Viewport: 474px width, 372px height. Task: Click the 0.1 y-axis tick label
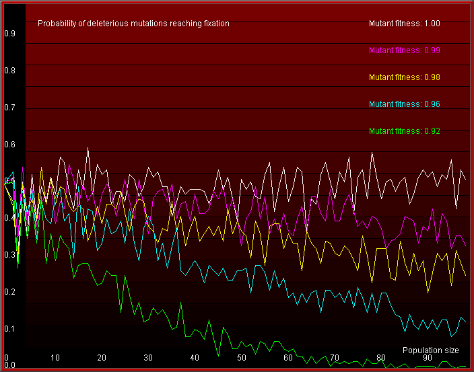click(10, 329)
